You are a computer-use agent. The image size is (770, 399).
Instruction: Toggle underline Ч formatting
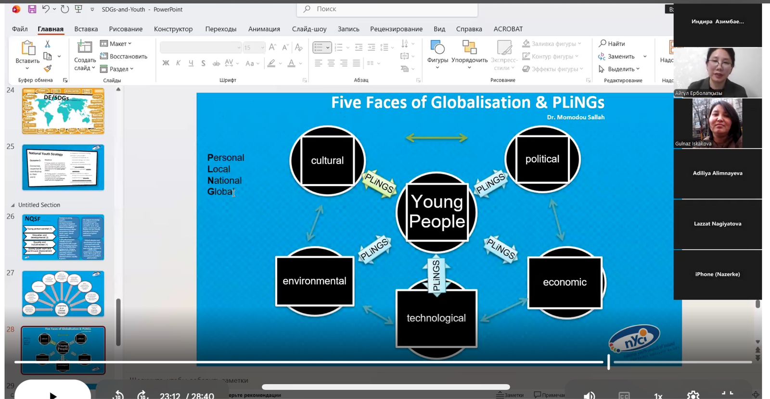[x=191, y=63]
